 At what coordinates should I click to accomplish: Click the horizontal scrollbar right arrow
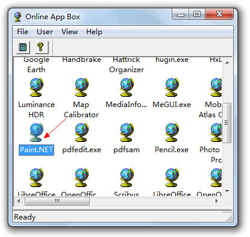[217, 201]
